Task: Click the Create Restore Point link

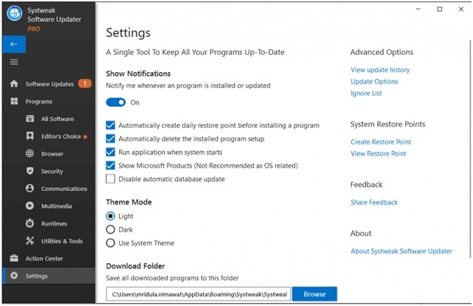Action: 380,142
